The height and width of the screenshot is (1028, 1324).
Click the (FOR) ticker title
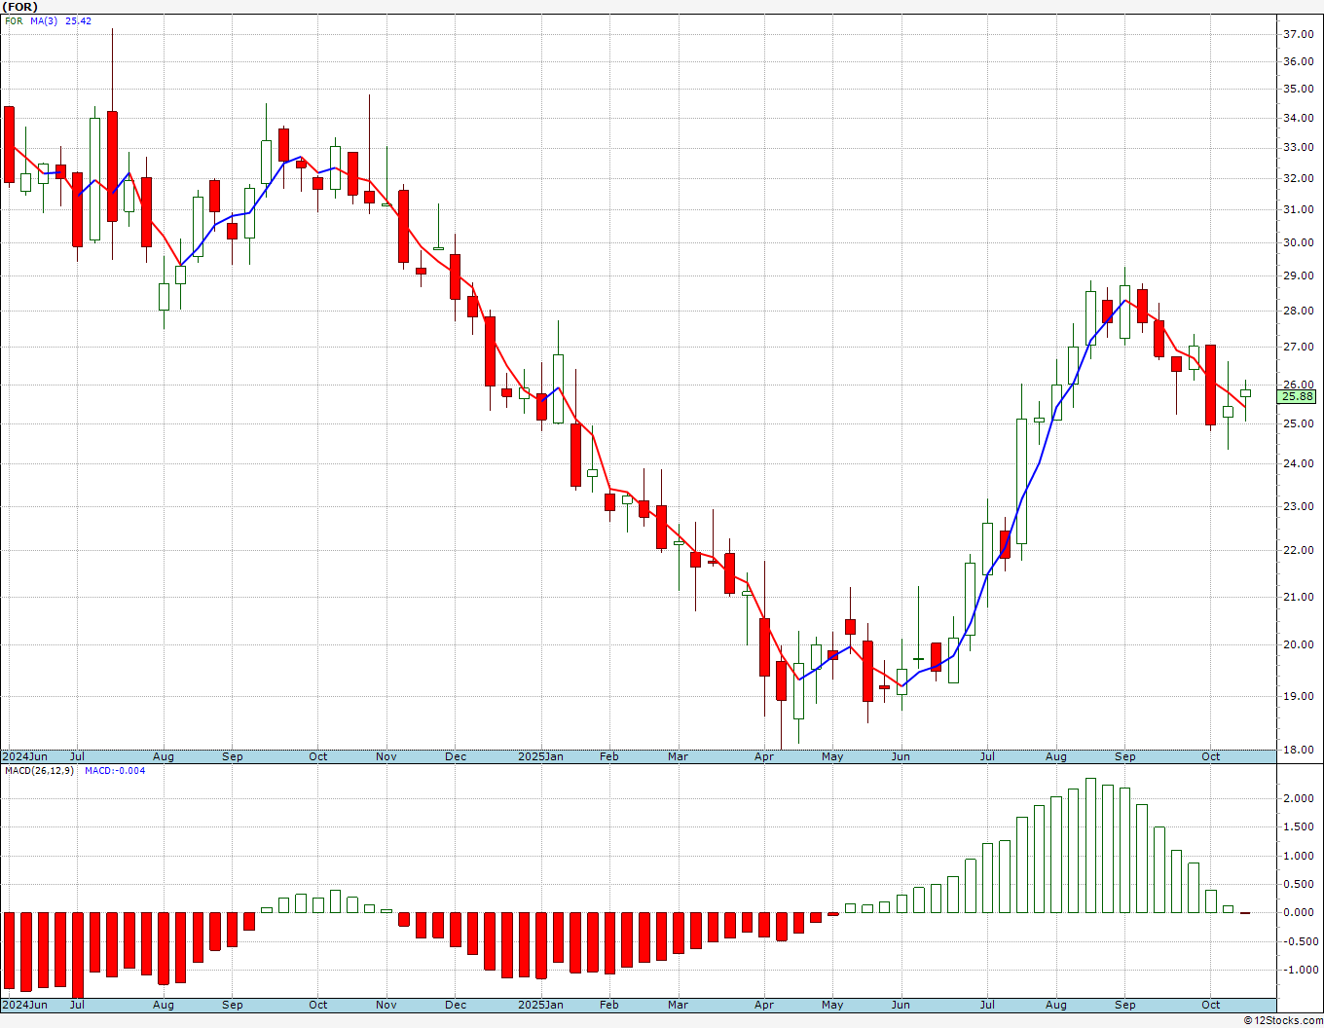pyautogui.click(x=20, y=7)
